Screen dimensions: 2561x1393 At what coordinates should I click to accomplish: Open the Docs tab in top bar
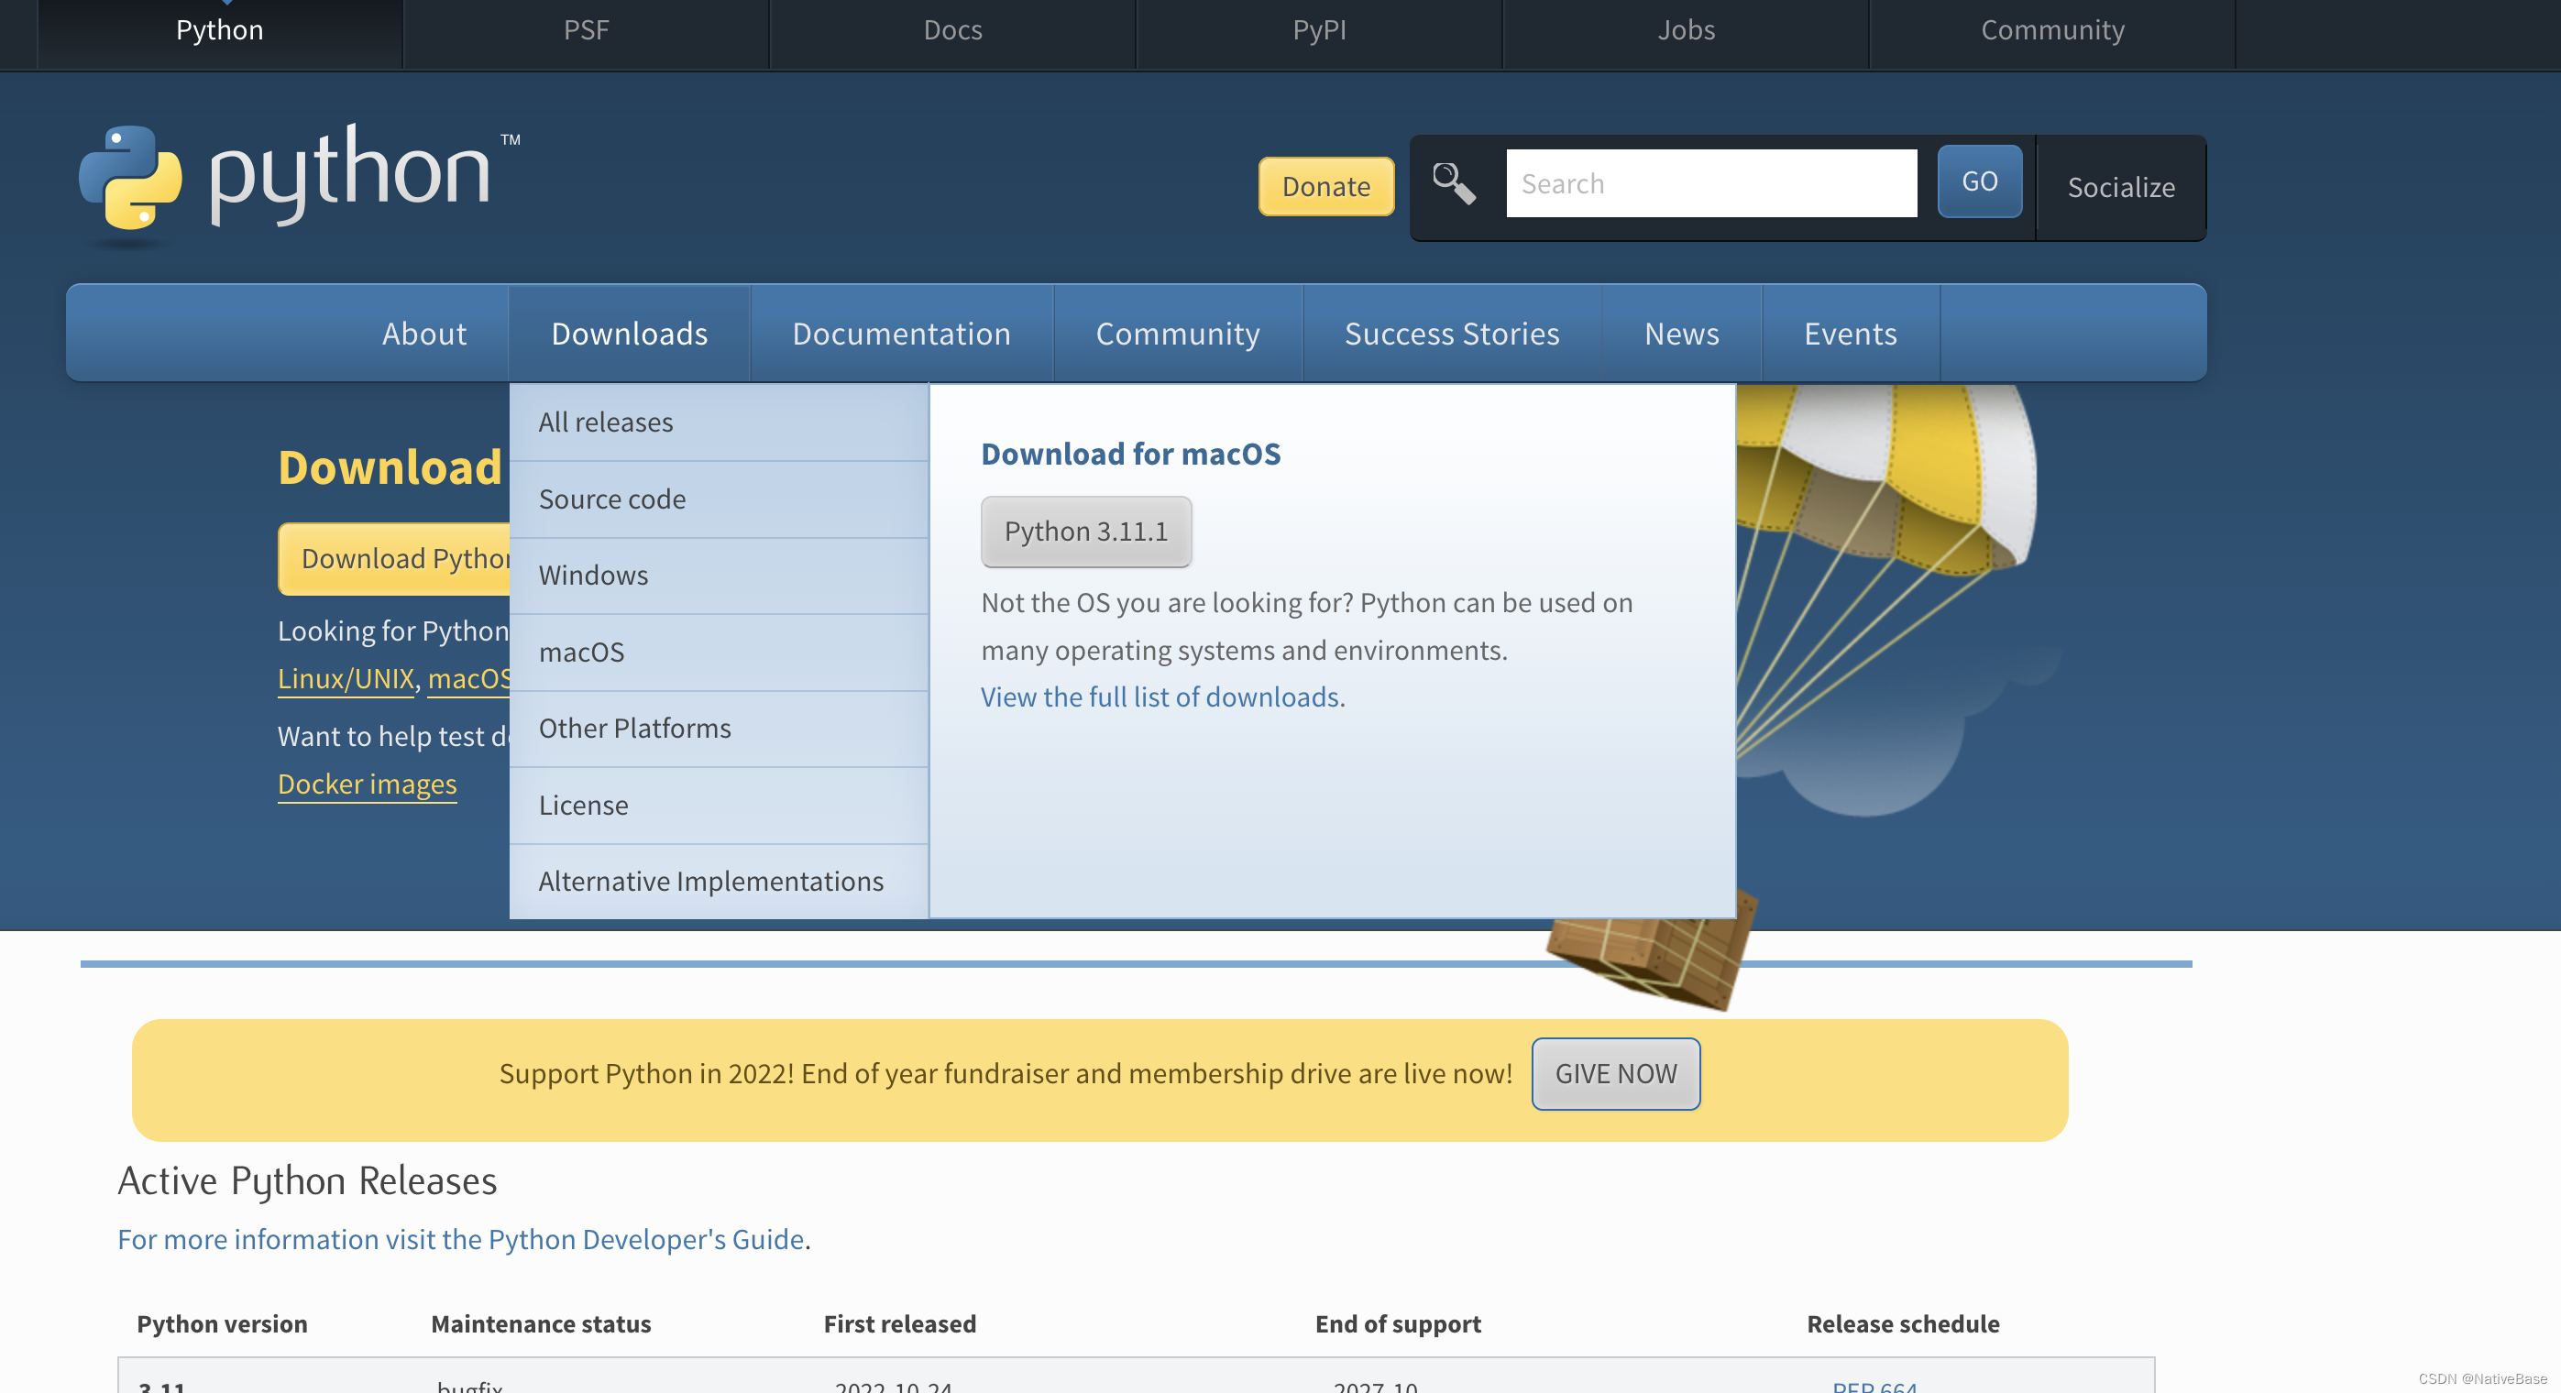(952, 31)
